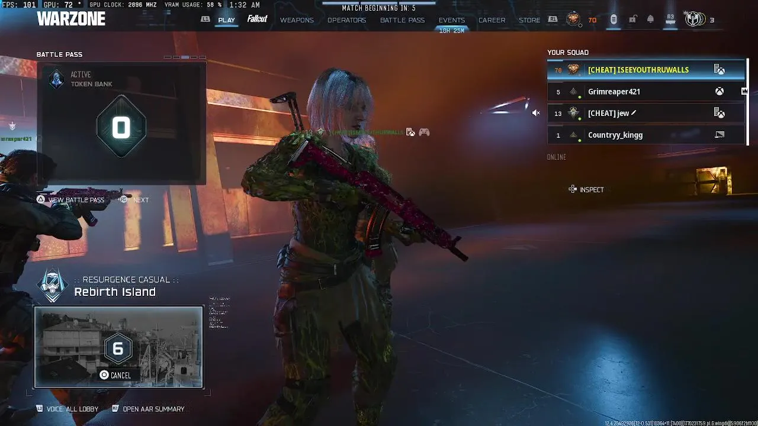Click the Token Bank operator icon
758x426 pixels.
pos(56,79)
